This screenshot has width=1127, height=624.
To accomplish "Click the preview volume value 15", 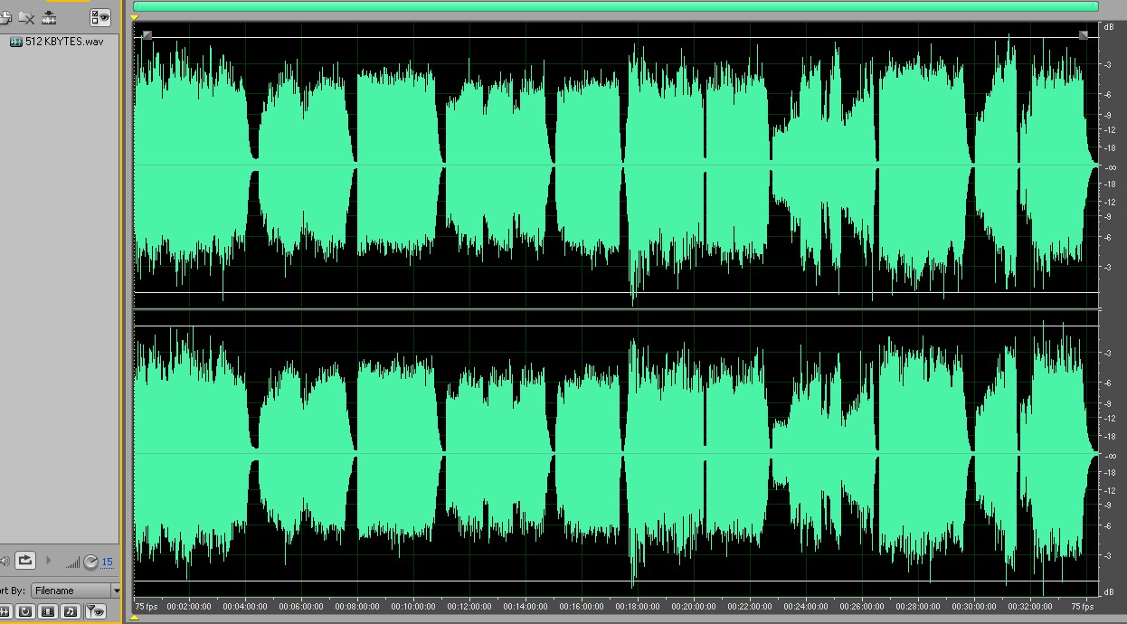I will tap(107, 563).
